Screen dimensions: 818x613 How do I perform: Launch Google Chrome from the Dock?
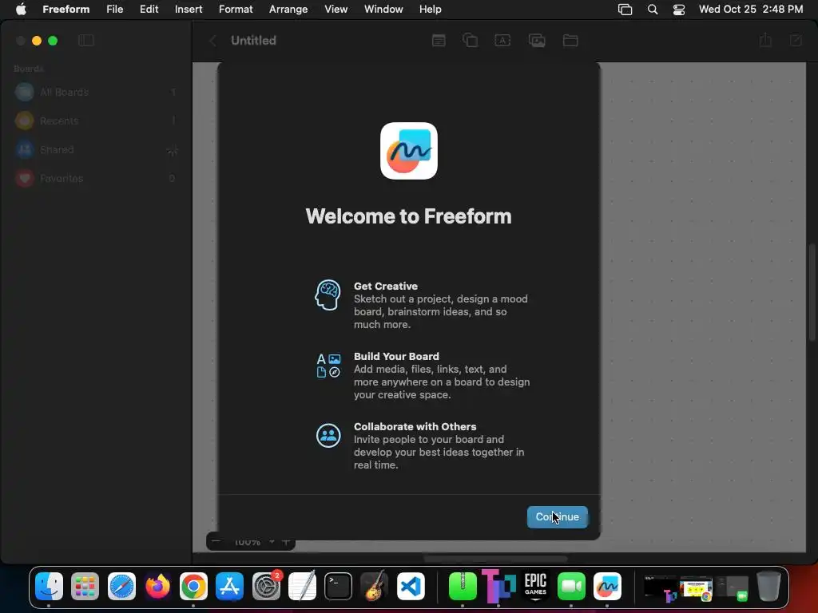(x=193, y=587)
